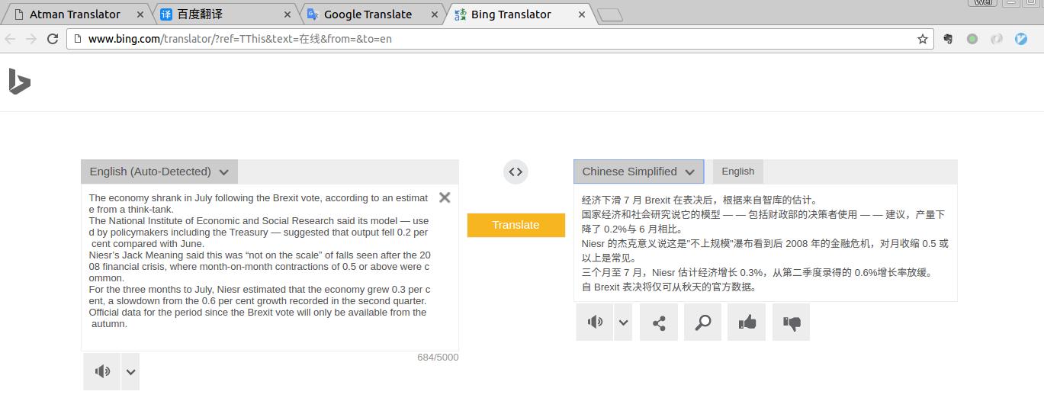Click the Bing logo
This screenshot has width=1044, height=401.
[x=19, y=82]
